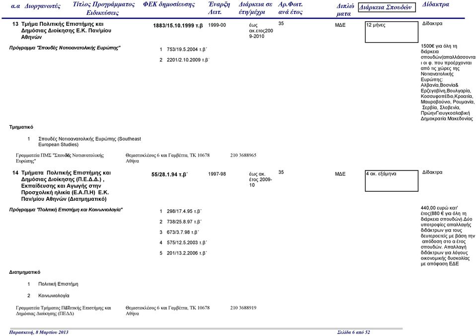The image size is (476, 336).
Task: Click specialization 'Κοινωνιολογία'
Action: tap(54, 295)
